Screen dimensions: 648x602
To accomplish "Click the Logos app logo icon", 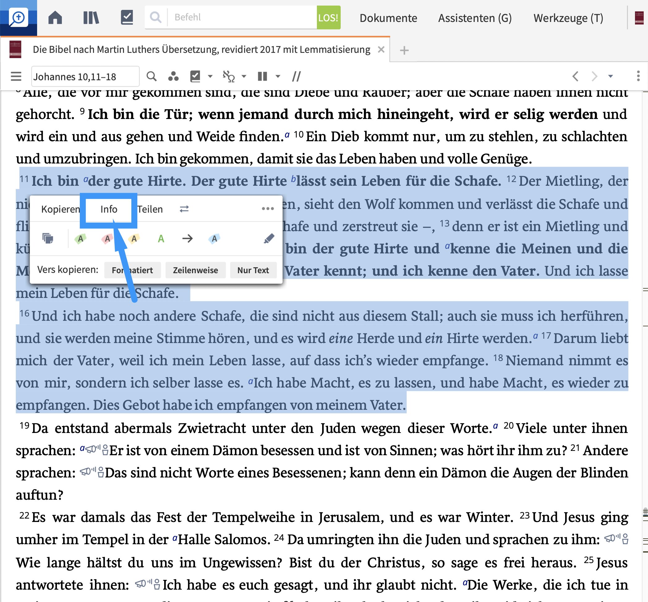I will point(18,18).
